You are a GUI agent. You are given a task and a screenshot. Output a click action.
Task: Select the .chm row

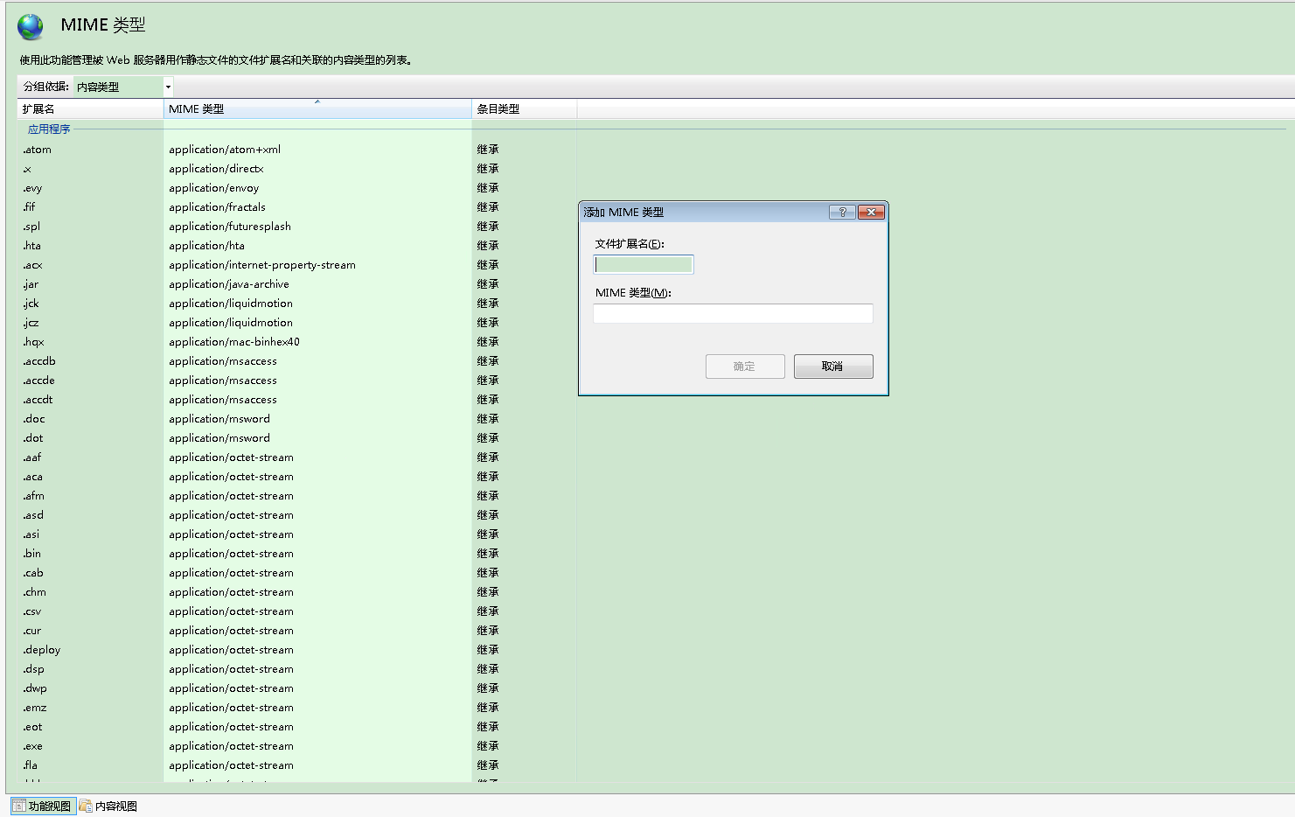(297, 592)
